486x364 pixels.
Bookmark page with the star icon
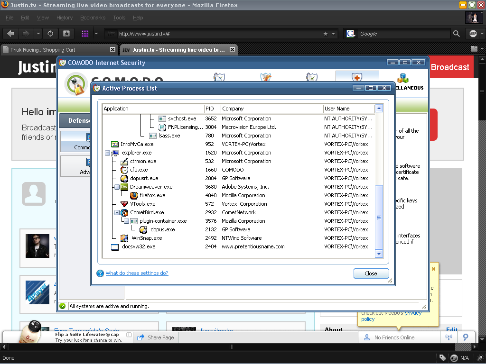[326, 34]
